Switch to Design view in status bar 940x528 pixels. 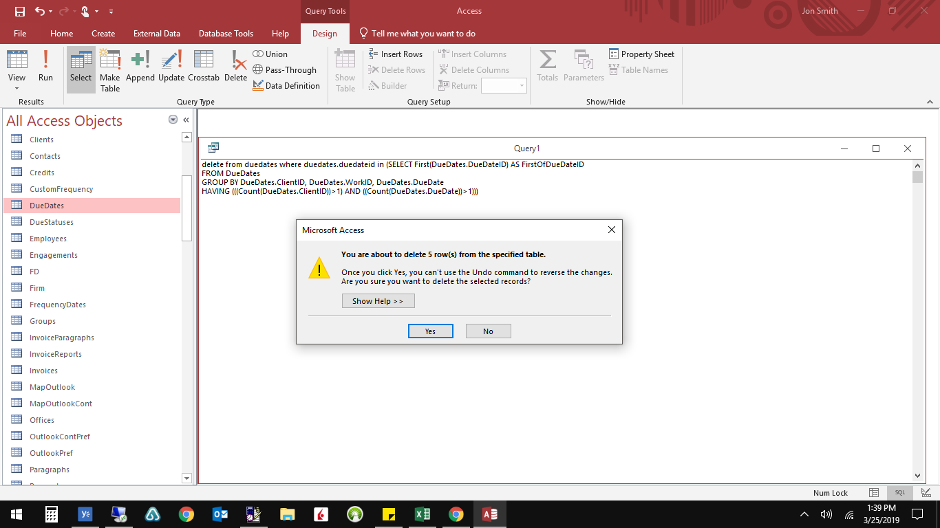[926, 493]
